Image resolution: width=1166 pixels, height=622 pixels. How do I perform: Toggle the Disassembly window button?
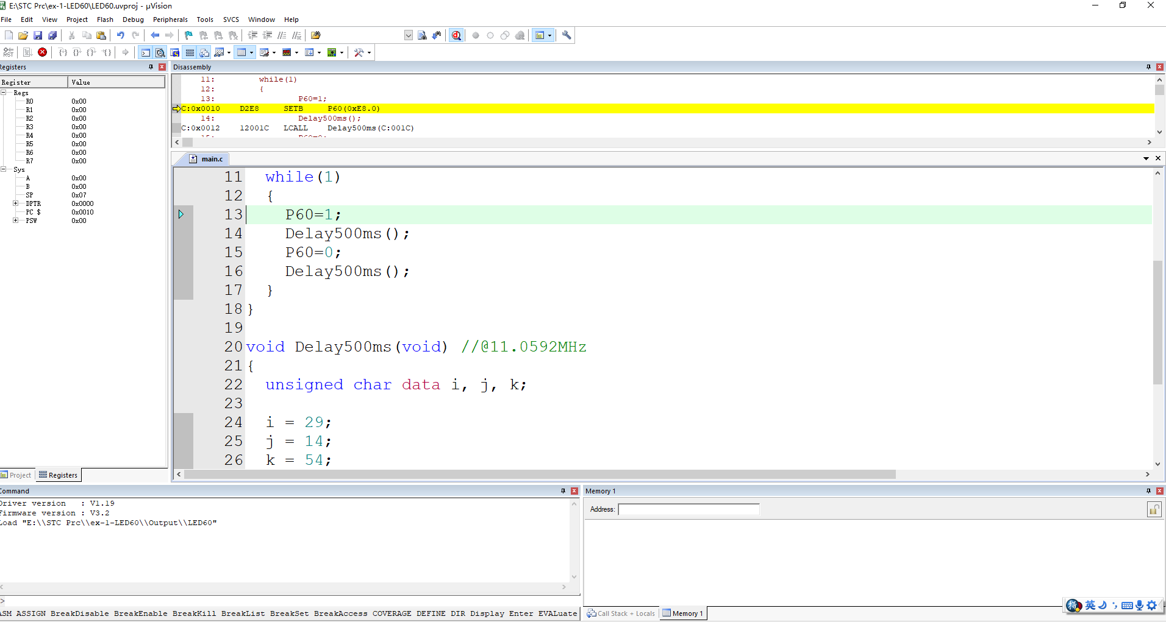coord(160,52)
